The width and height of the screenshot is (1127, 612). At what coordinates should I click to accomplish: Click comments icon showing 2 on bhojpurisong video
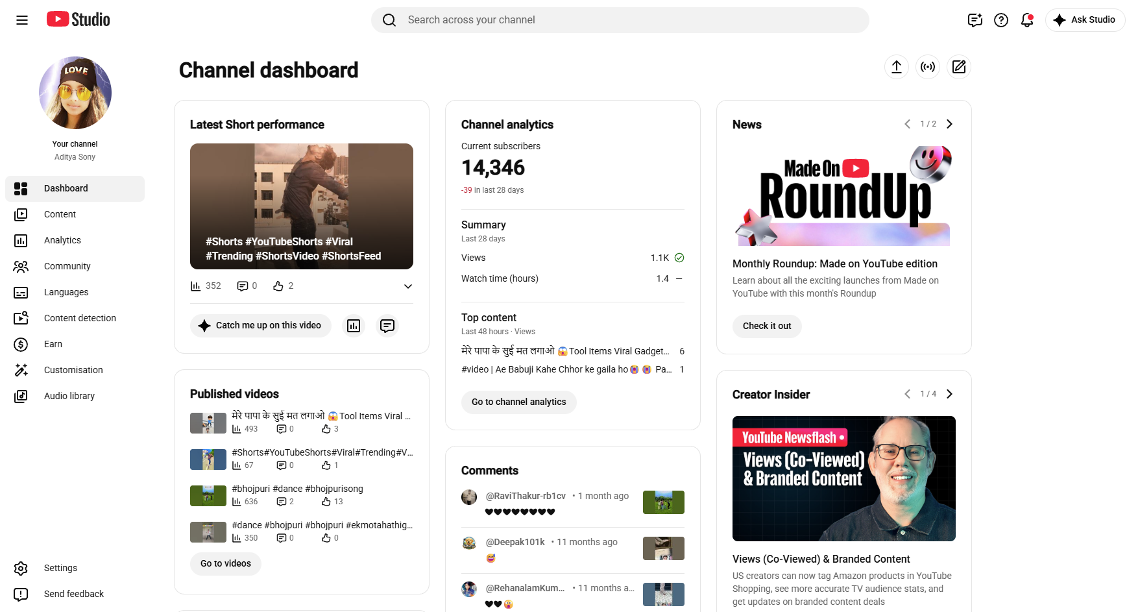click(282, 502)
